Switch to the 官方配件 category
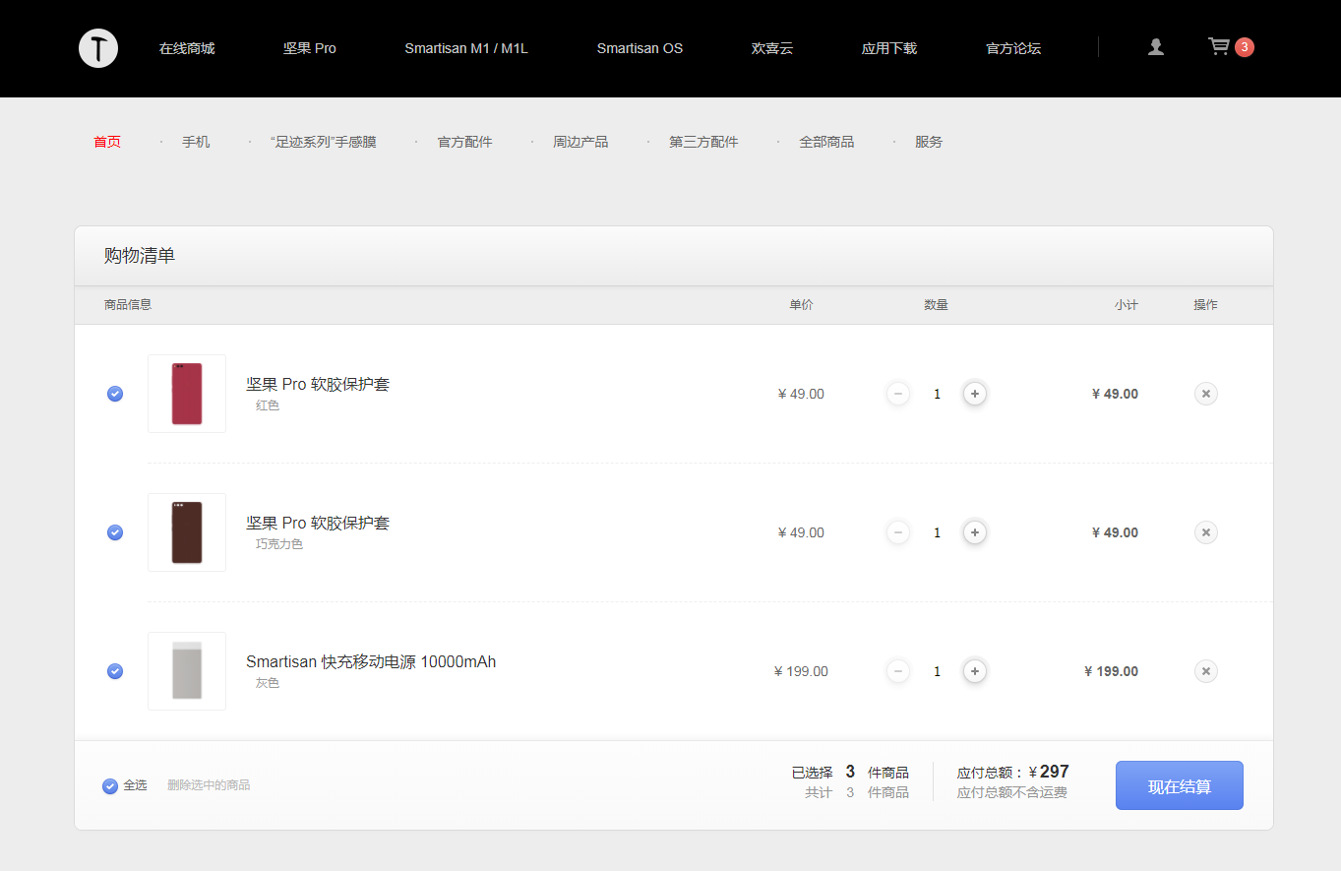Image resolution: width=1341 pixels, height=871 pixels. 464,142
